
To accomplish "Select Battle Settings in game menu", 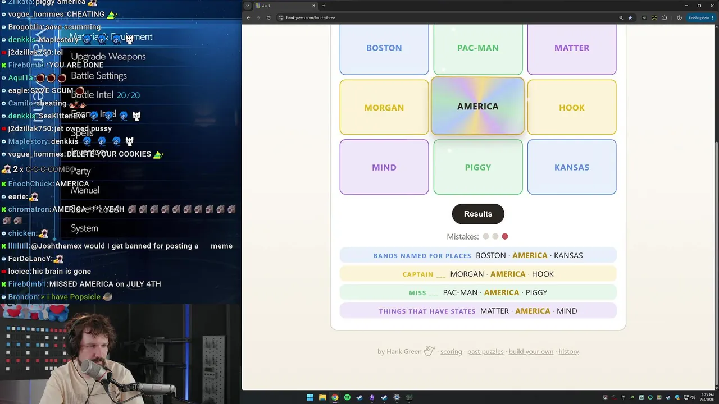I will (x=99, y=76).
